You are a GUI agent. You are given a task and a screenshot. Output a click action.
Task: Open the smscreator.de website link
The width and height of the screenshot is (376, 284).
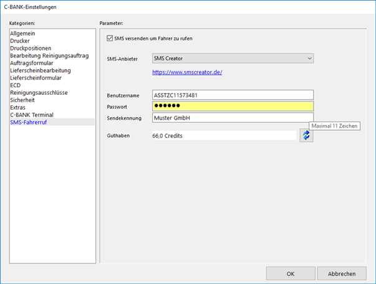[x=188, y=72]
